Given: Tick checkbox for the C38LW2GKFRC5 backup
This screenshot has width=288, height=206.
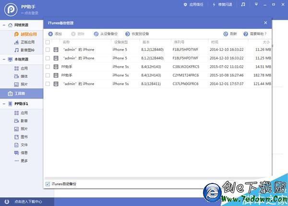Looking at the screenshot, I should pos(48,67).
